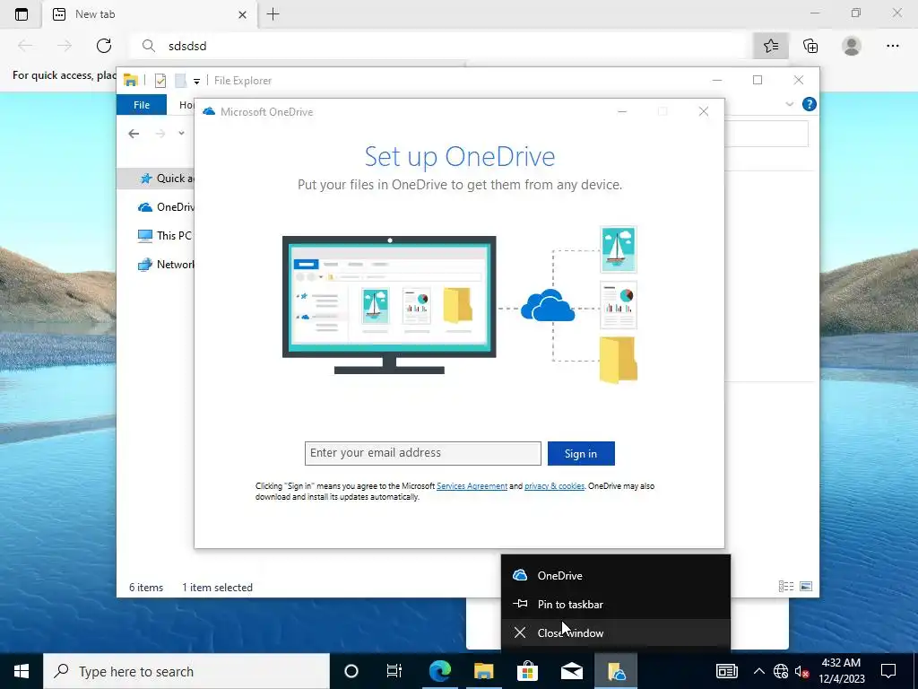This screenshot has width=918, height=689.
Task: Show hidden system tray icons
Action: click(758, 671)
